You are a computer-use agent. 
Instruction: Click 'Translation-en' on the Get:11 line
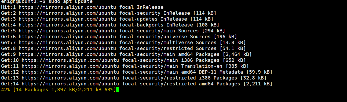(202, 66)
